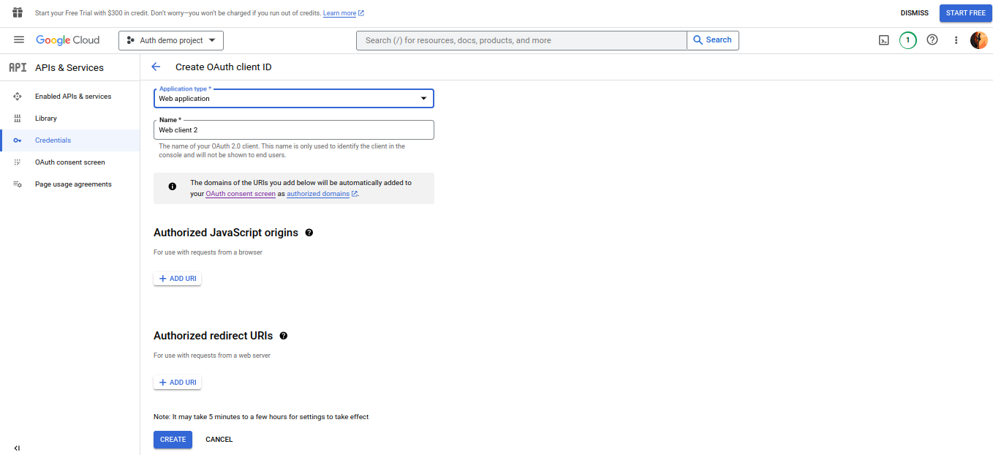Click the CANCEL button

click(x=219, y=440)
